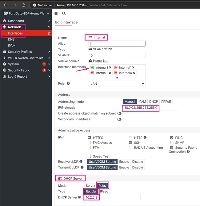200x206 pixels.
Task: Check the FTM checkbox
Action: coord(89,147)
